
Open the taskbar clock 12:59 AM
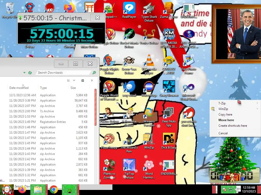249,189
